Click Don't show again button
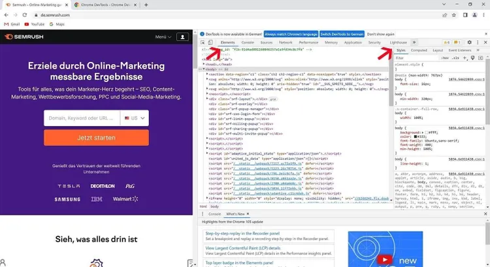The image size is (490, 267). point(381,34)
